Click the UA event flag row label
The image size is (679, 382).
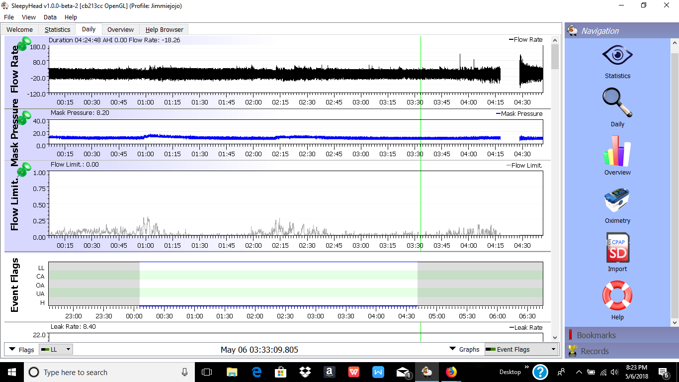click(40, 294)
